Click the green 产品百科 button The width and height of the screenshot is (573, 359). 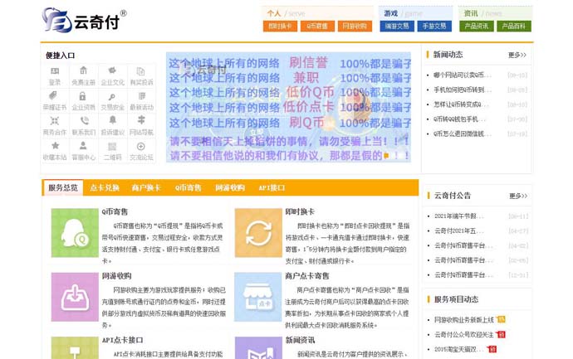click(513, 27)
